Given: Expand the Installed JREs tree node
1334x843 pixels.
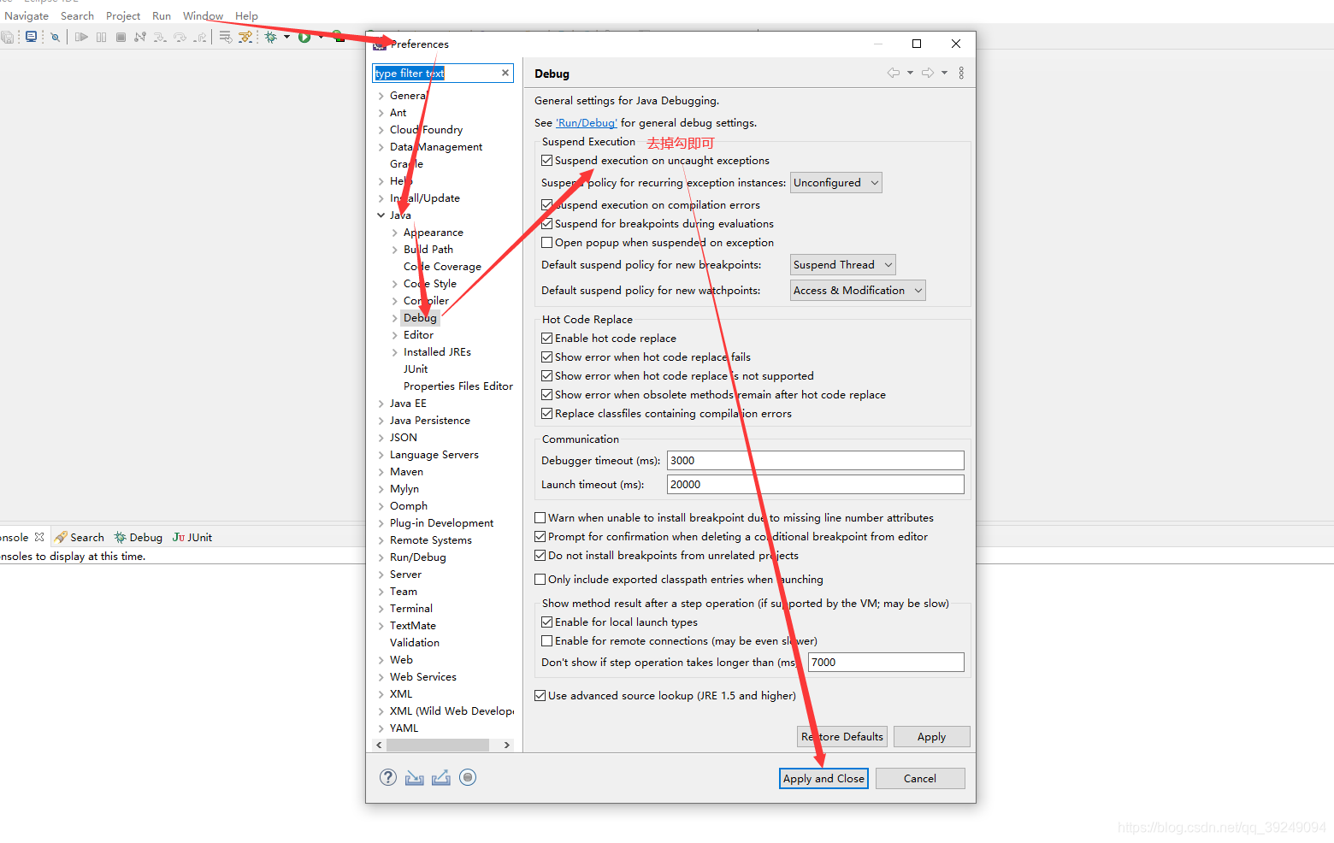Looking at the screenshot, I should [x=395, y=352].
